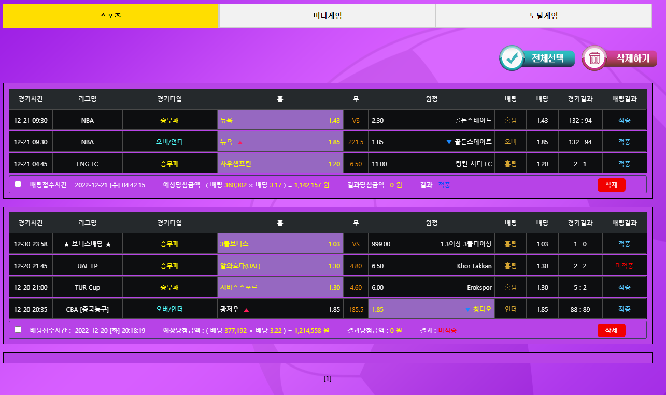
Task: Click the blue down arrow beside 칭다오
Action: pyautogui.click(x=467, y=310)
